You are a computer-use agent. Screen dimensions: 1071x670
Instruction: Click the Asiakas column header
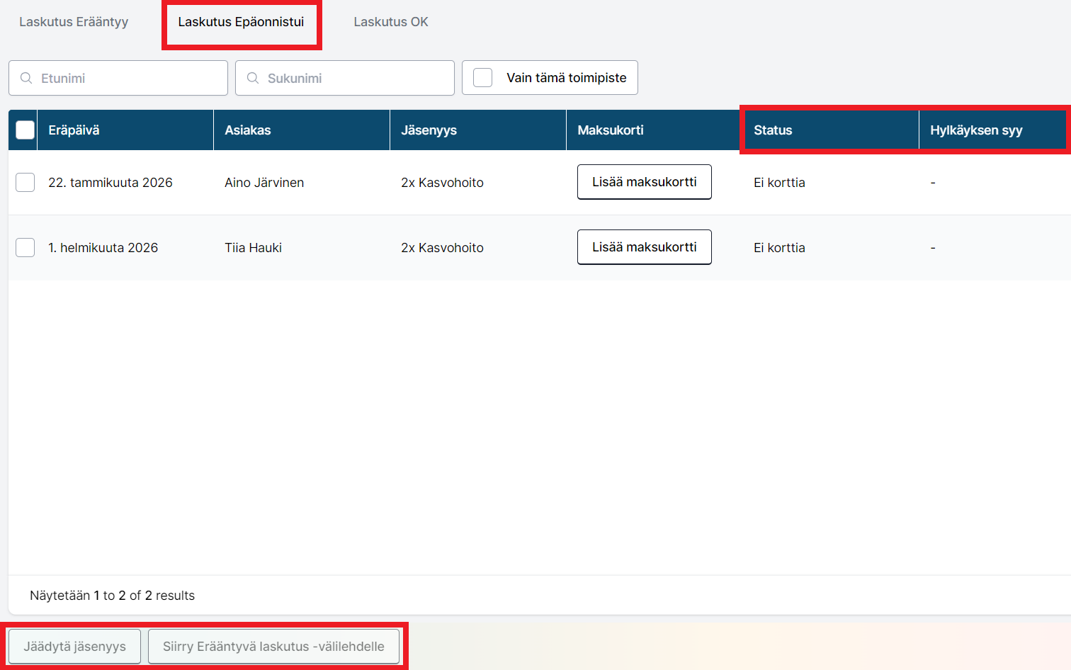tap(248, 130)
